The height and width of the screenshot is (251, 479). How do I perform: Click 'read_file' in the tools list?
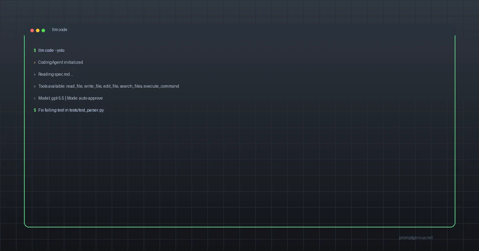click(x=74, y=86)
